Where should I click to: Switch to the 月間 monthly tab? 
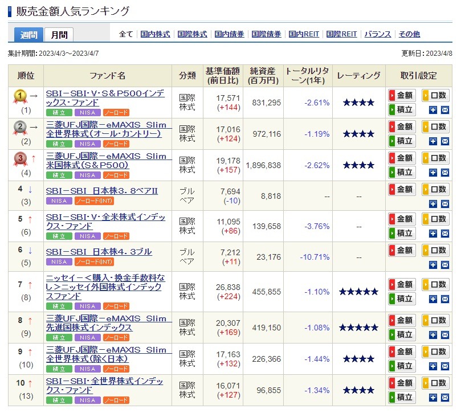tap(59, 35)
